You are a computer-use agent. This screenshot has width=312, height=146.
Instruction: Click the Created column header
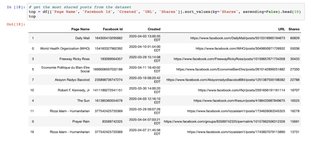154,29
